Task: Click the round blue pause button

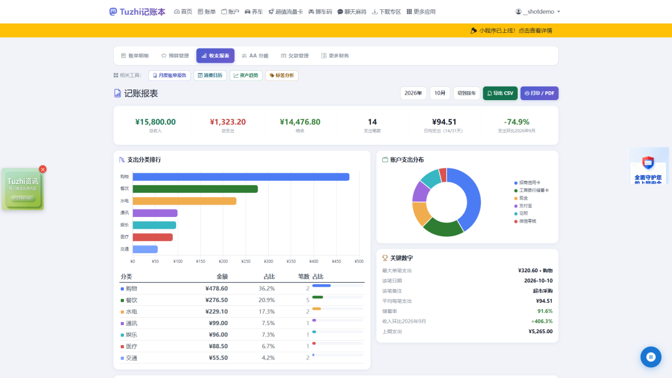Action: (651, 357)
